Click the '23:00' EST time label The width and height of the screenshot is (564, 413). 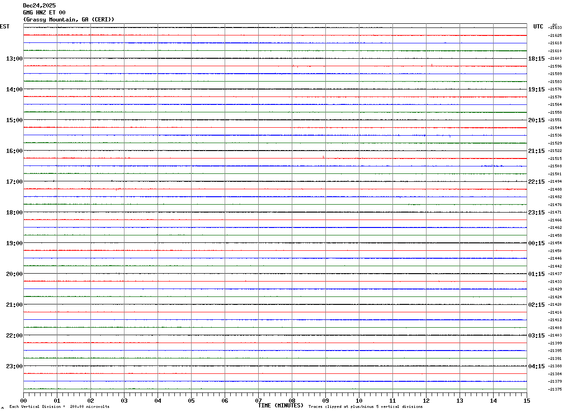pos(14,366)
